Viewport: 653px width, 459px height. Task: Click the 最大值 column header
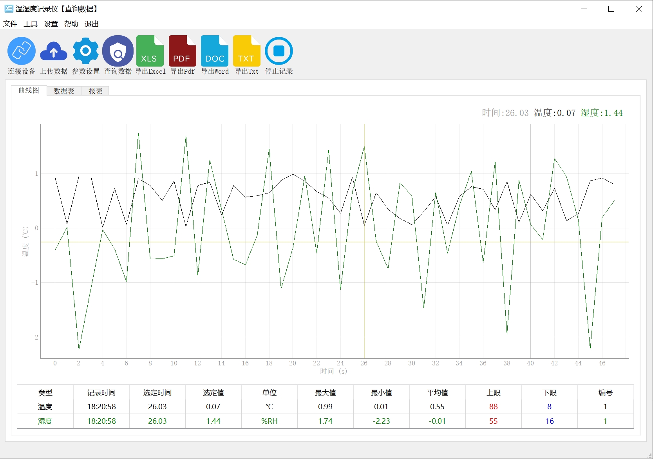pos(326,393)
